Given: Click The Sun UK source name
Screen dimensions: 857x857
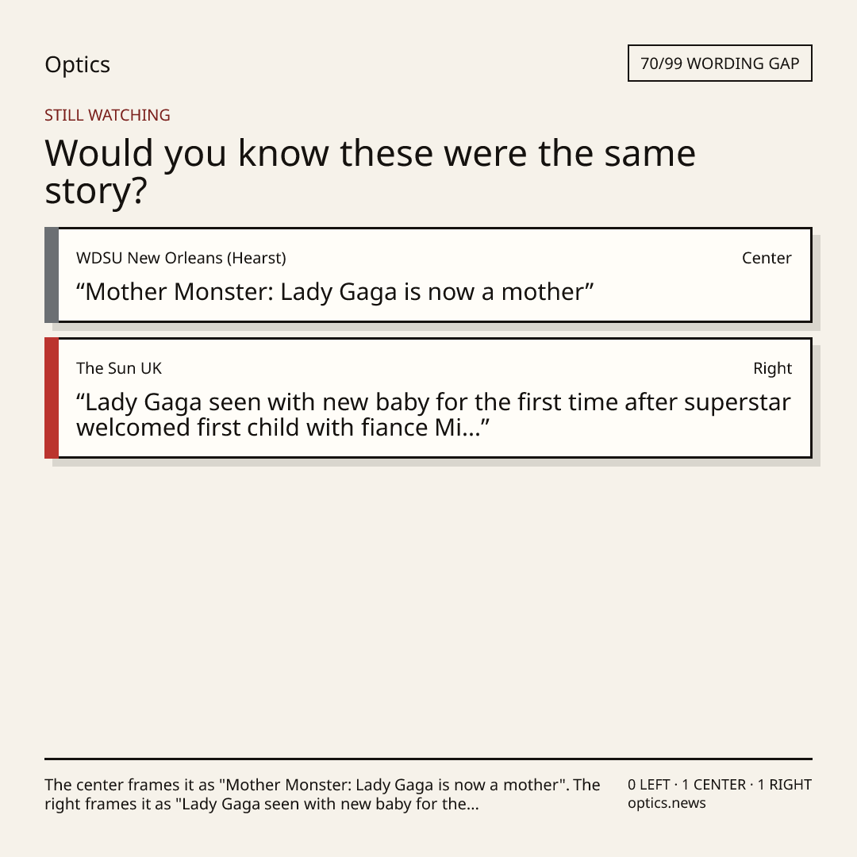Looking at the screenshot, I should 118,368.
